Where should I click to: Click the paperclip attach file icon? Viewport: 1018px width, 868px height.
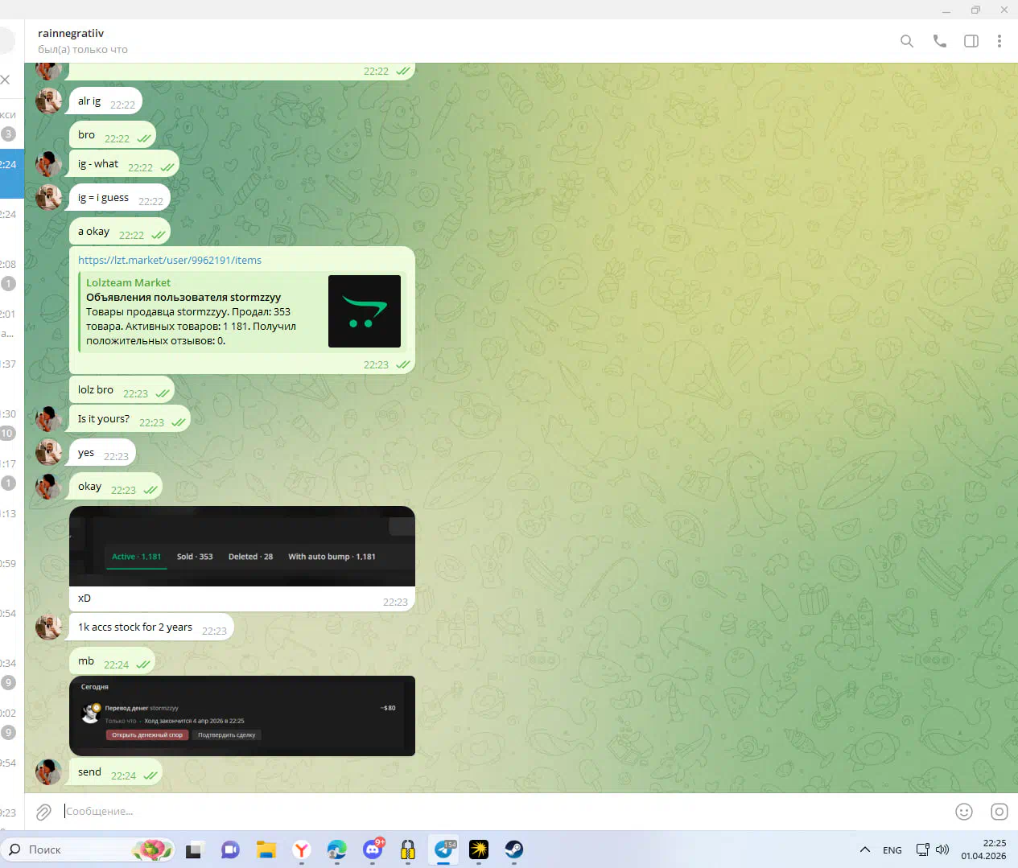tap(43, 812)
